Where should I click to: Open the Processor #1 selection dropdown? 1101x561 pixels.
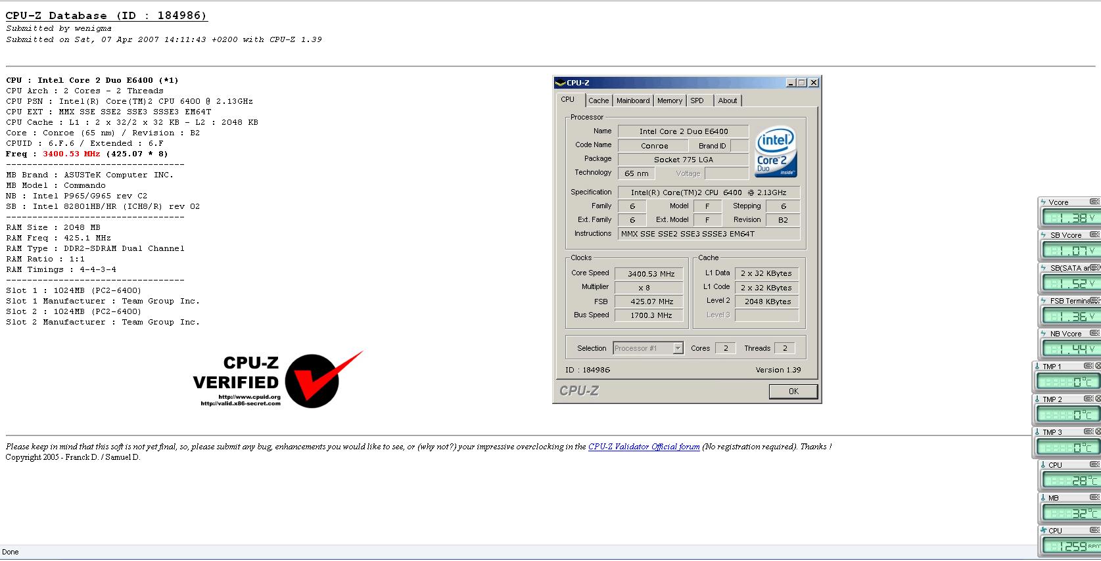648,348
